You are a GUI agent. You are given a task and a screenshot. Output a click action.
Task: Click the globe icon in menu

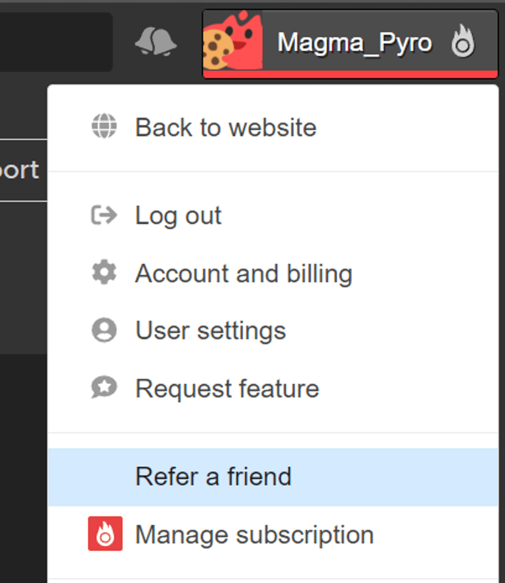104,126
